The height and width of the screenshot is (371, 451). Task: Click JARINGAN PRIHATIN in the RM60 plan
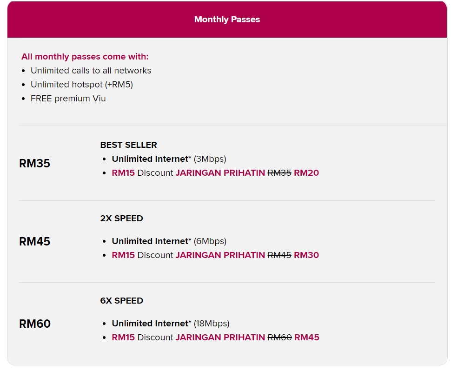coord(220,338)
